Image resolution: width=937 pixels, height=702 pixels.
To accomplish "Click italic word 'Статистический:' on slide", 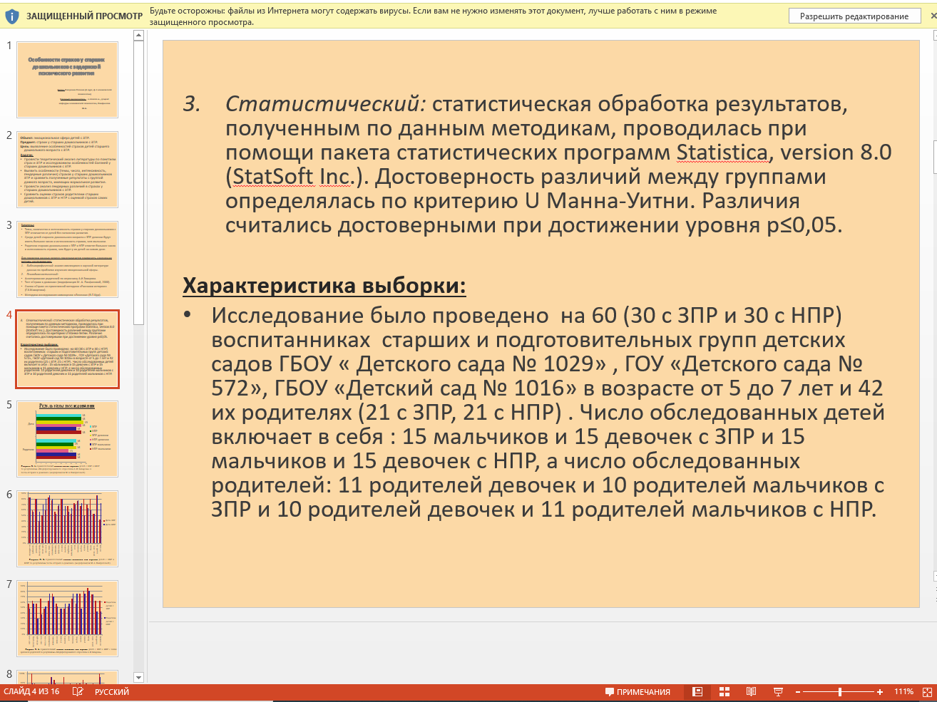I will pos(325,104).
